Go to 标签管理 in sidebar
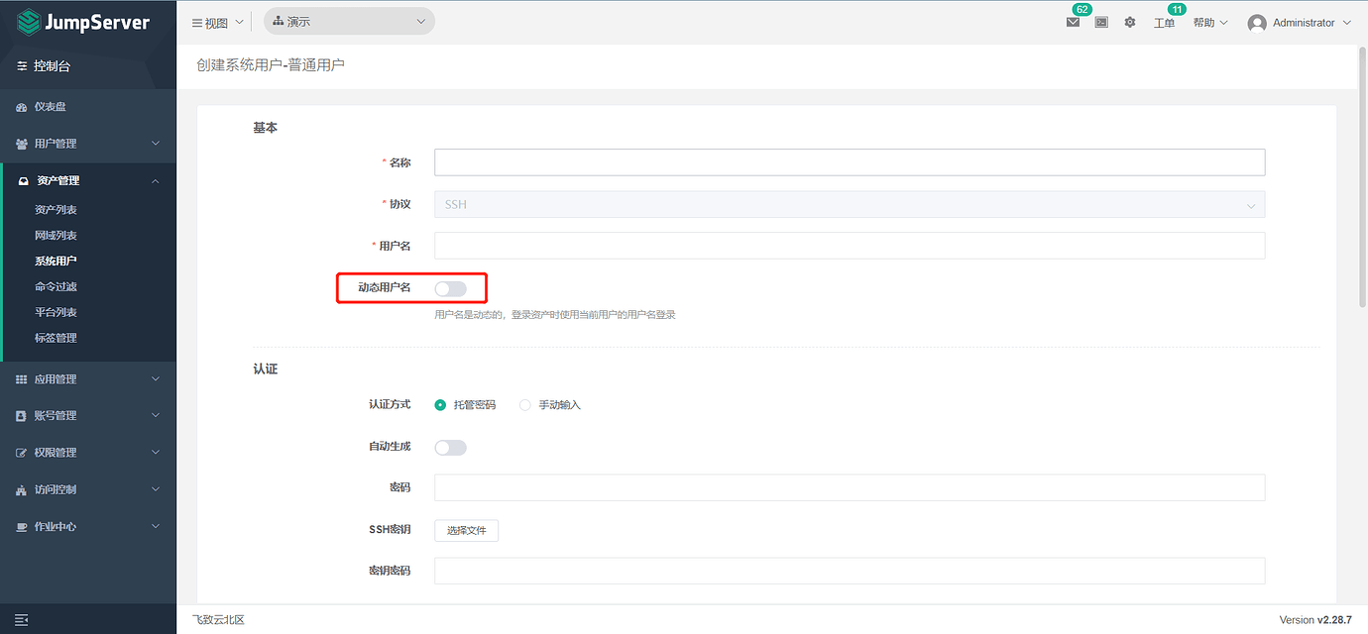 point(56,339)
